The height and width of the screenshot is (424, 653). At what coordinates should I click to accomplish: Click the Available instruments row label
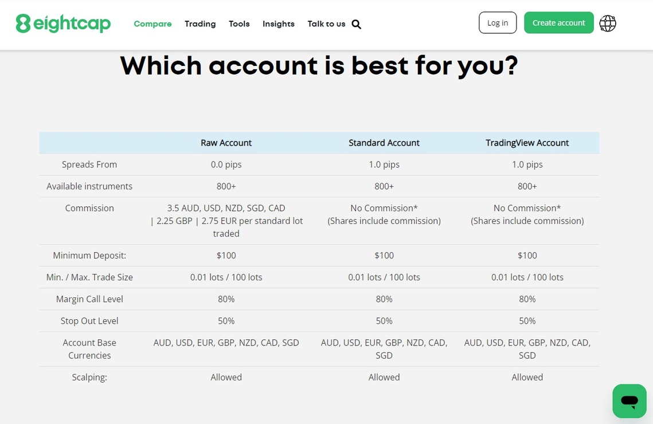(x=89, y=186)
